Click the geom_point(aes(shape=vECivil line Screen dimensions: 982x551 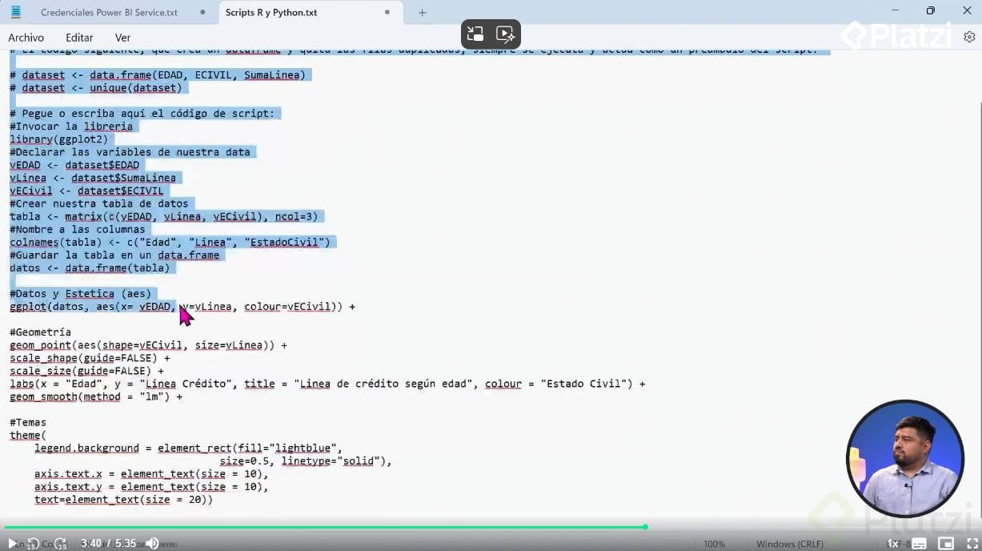tap(148, 345)
